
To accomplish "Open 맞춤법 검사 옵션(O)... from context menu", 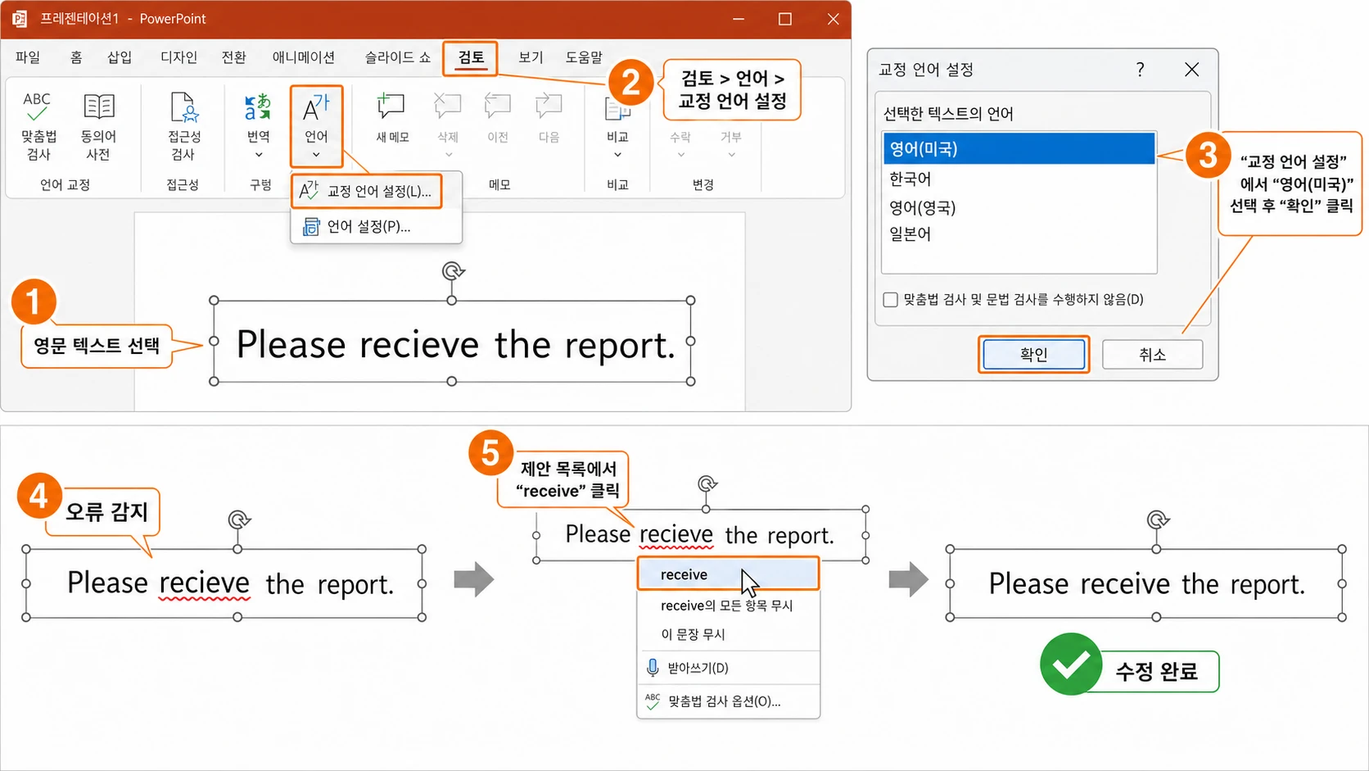I will (x=728, y=701).
